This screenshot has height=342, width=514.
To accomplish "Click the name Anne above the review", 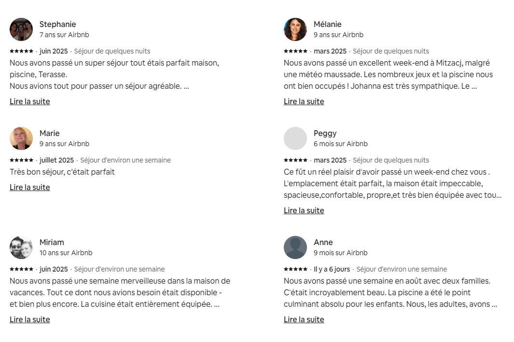I will coord(323,242).
